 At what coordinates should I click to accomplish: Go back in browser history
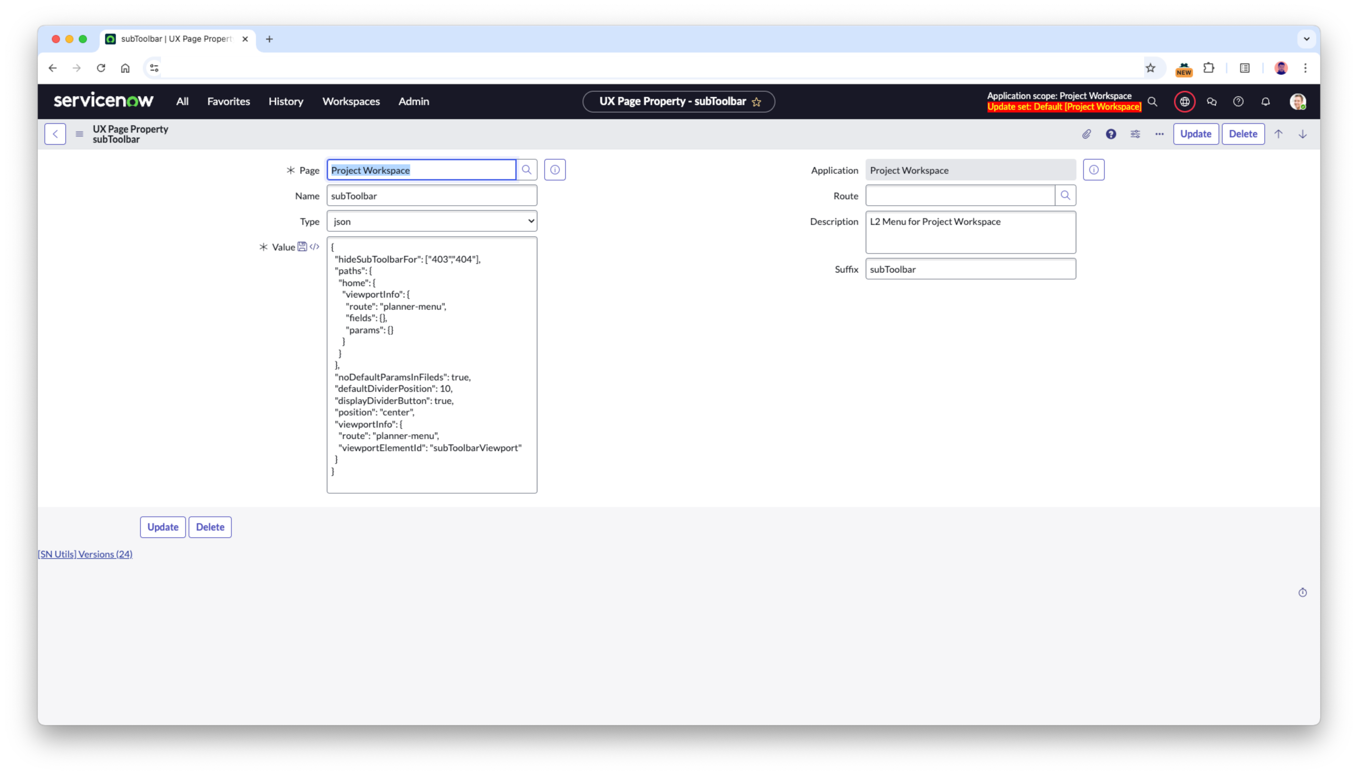click(52, 68)
